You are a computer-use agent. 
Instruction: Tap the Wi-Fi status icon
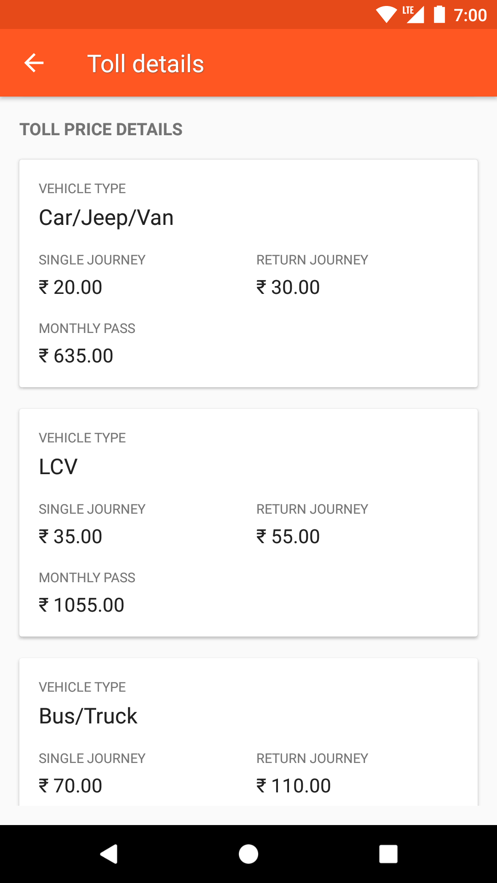[386, 15]
